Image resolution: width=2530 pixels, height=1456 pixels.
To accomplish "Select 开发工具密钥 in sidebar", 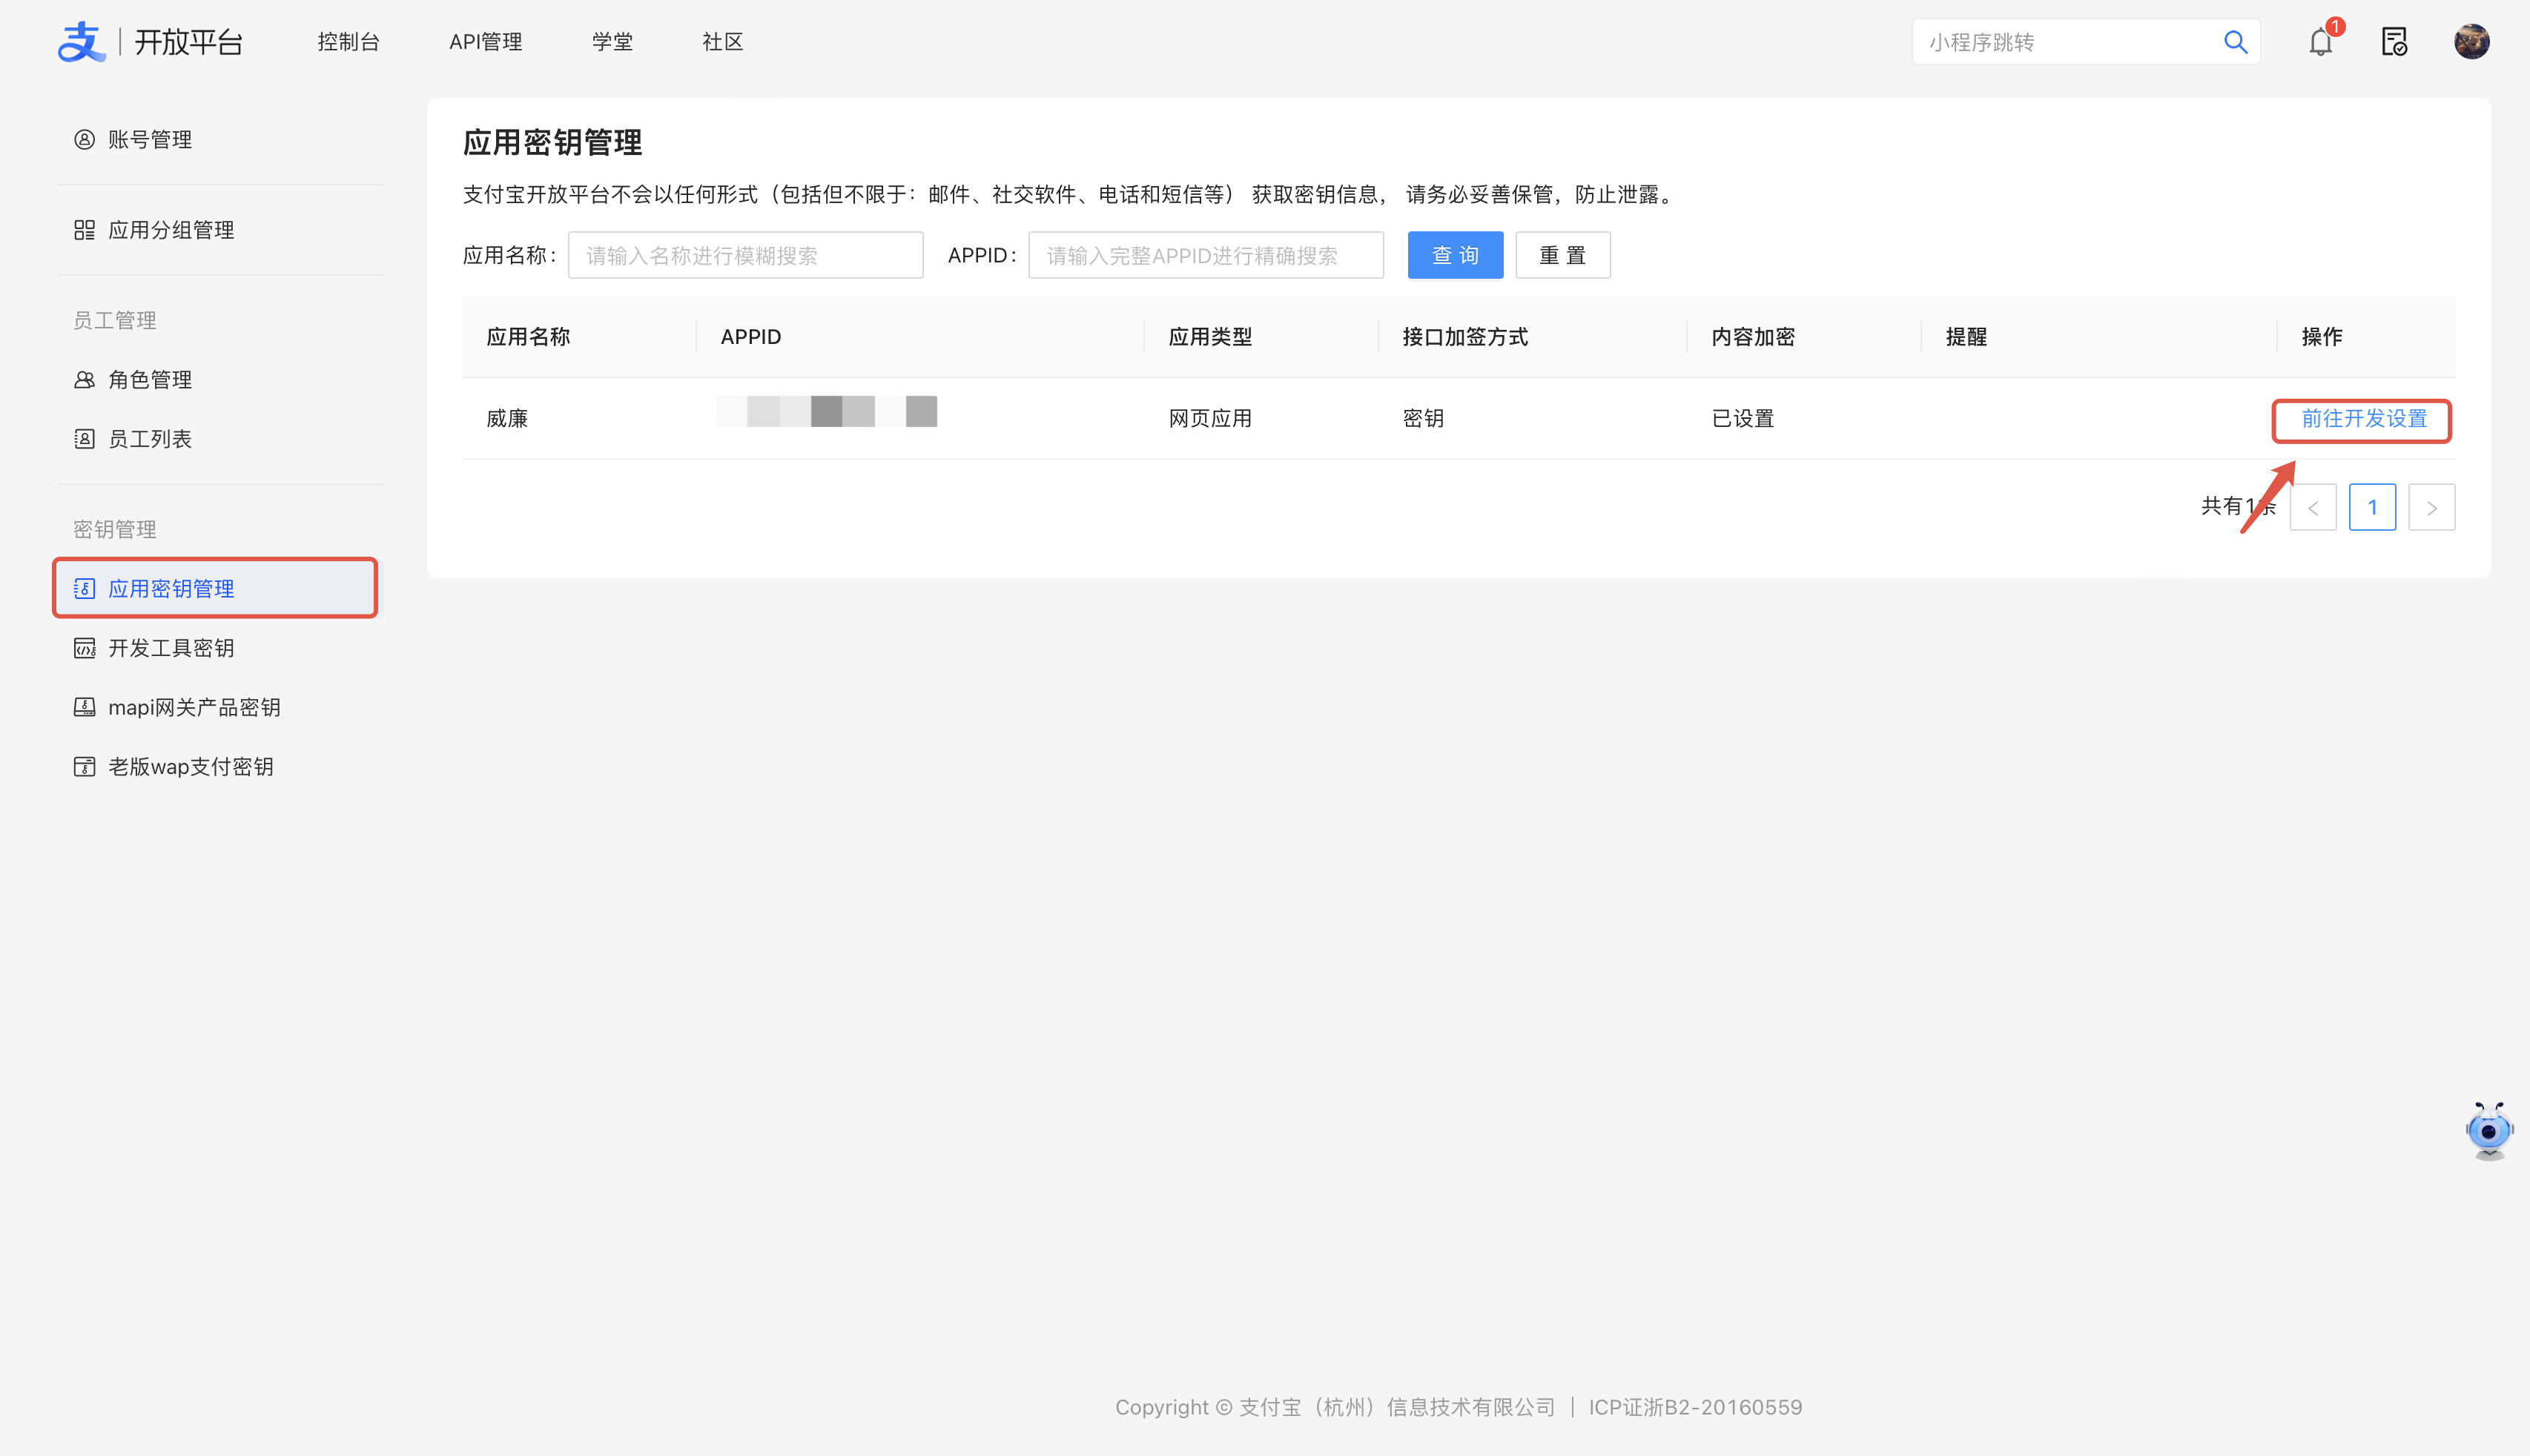I will [x=220, y=648].
